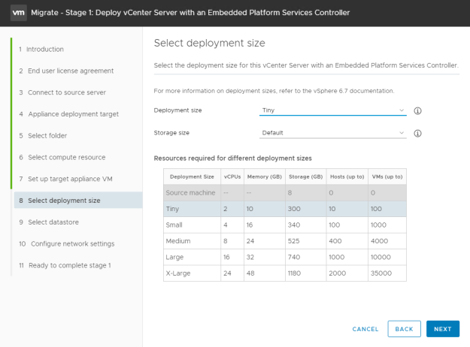The height and width of the screenshot is (347, 470).
Task: Click VMs value 35000 in X-Large row
Action: (381, 273)
